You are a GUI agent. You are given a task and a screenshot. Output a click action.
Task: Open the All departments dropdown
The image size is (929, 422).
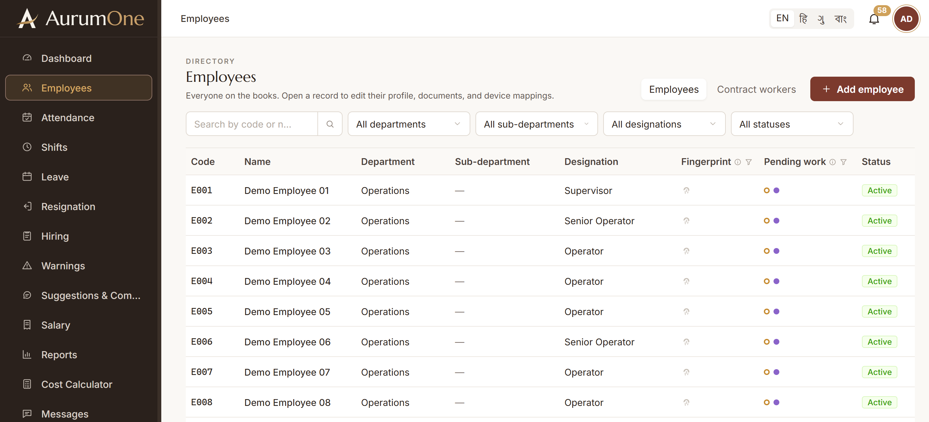[409, 124]
